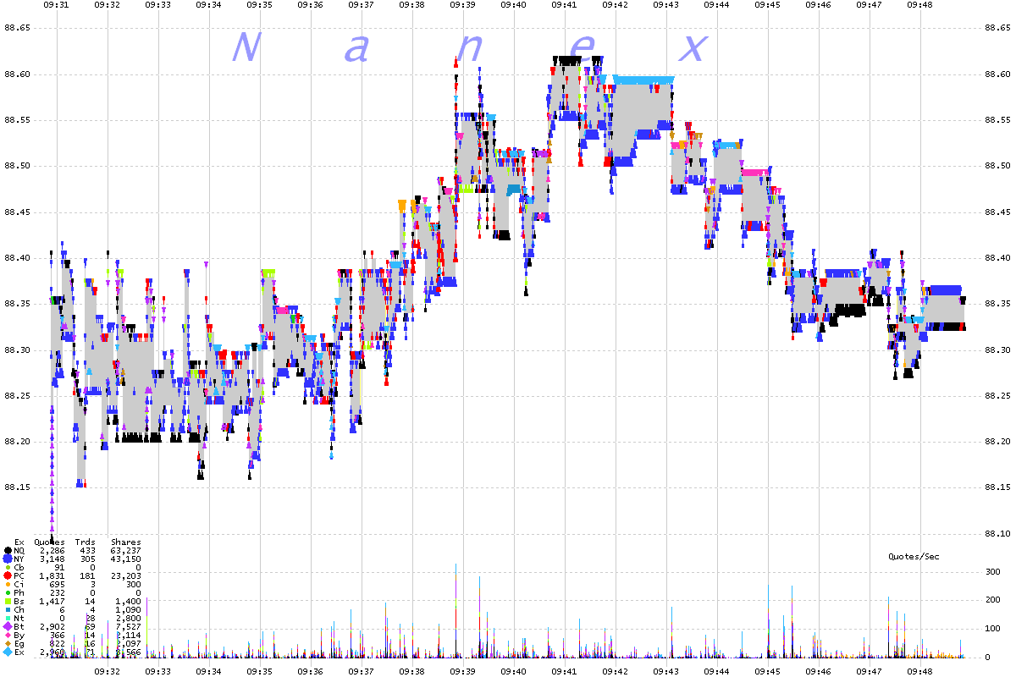Click the black NQ exchange legend marker
Image resolution: width=1016 pixels, height=677 pixels.
point(8,550)
